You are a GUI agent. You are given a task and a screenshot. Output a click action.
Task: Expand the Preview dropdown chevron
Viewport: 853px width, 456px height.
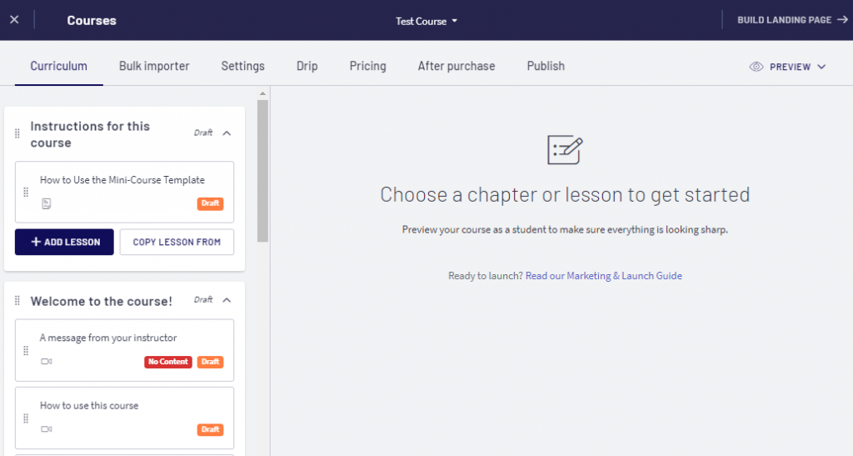pyautogui.click(x=821, y=67)
